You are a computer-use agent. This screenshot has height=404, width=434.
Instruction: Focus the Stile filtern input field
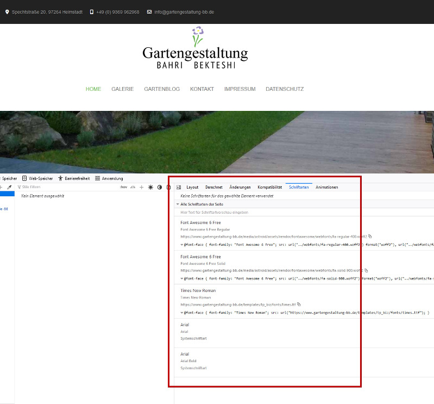click(68, 187)
